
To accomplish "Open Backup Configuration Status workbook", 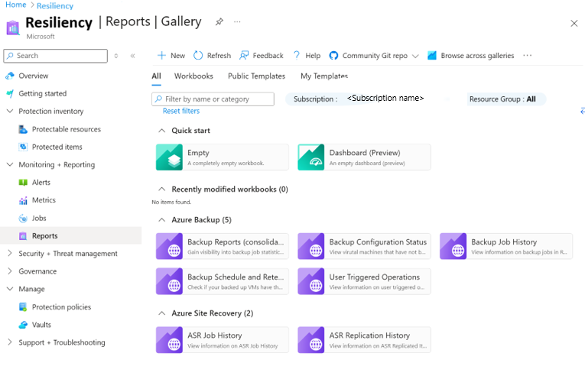I will [364, 246].
